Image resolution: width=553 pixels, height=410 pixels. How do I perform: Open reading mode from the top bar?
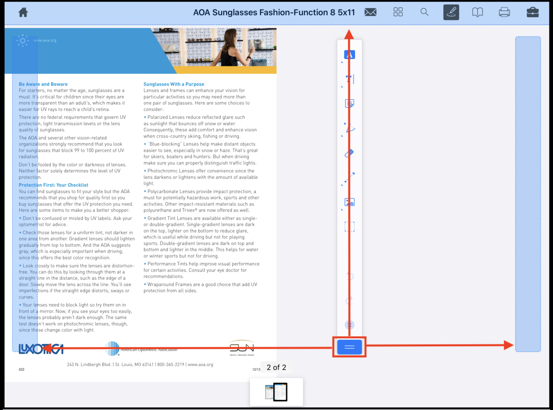(x=477, y=12)
